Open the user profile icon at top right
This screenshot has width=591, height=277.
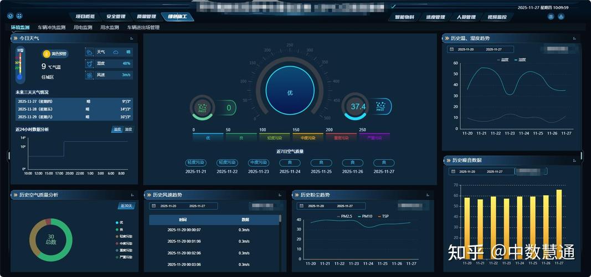561,17
